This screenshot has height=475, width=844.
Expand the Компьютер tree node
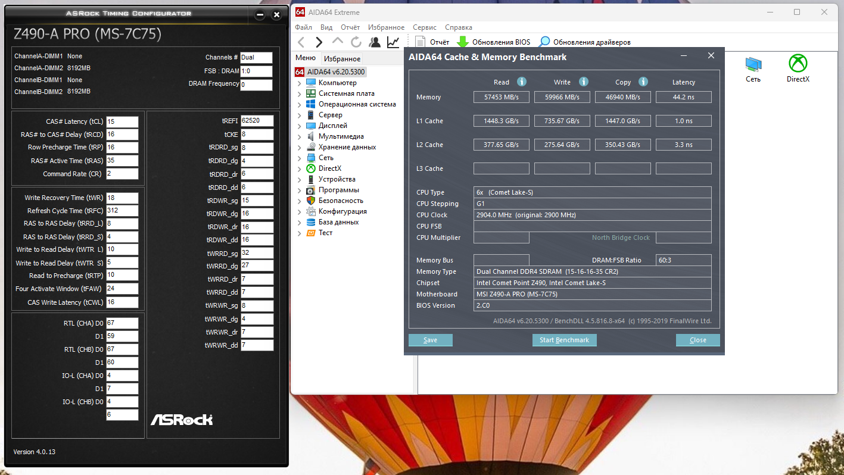[x=299, y=83]
